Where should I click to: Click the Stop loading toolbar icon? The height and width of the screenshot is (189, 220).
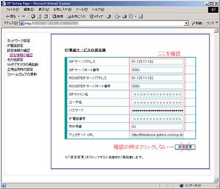coord(33,16)
